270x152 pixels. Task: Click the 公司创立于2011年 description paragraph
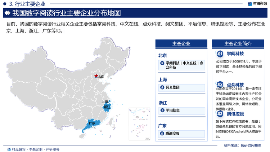tap(239, 99)
